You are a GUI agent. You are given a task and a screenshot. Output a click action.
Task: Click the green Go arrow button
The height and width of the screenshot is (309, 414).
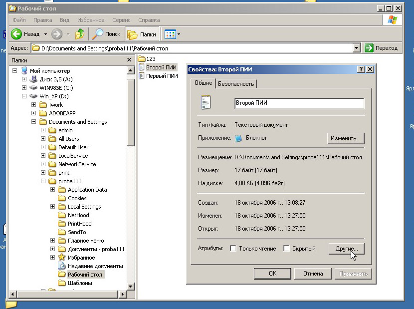[369, 48]
